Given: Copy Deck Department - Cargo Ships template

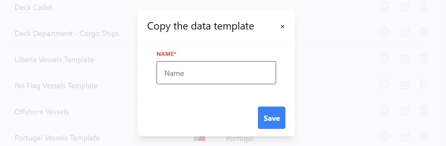Looking at the screenshot, I should [384, 32].
